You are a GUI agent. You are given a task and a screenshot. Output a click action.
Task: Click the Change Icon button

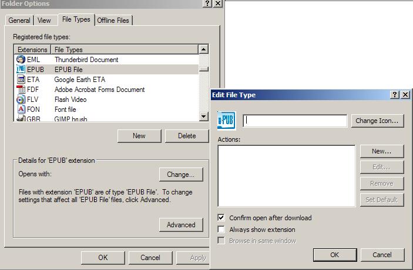[x=378, y=121]
